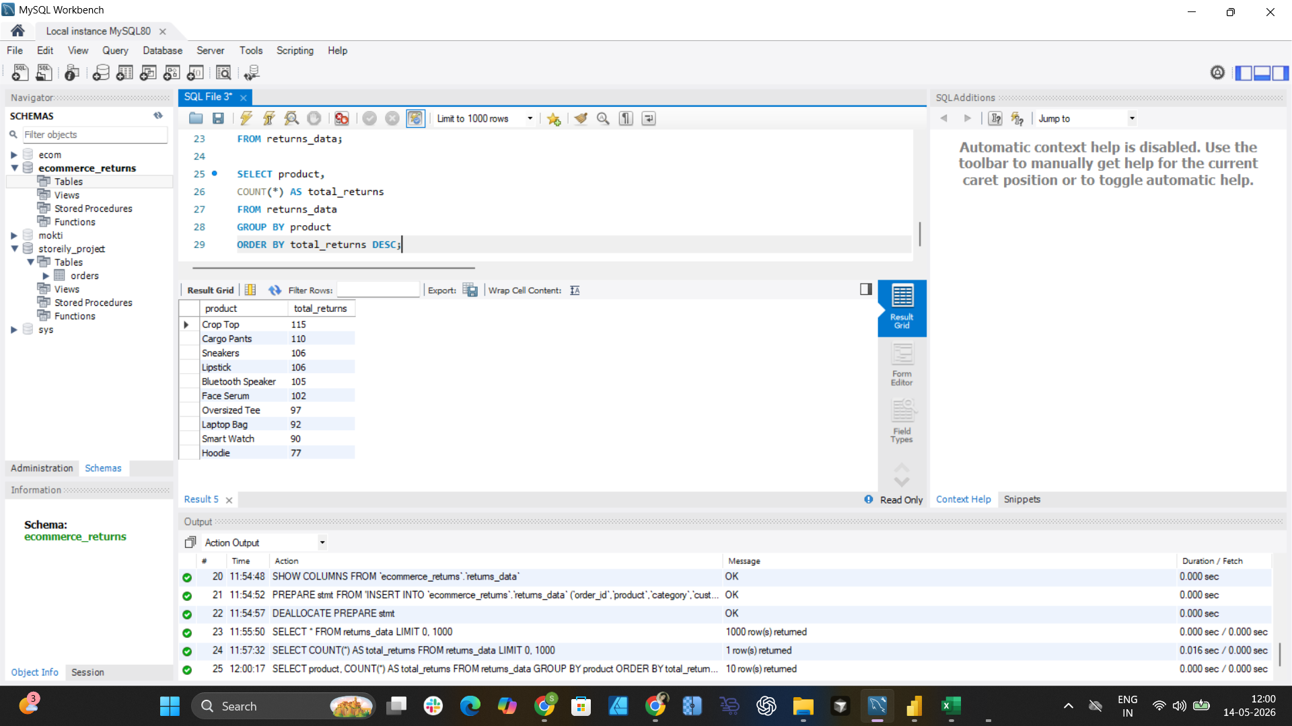Viewport: 1292px width, 726px height.
Task: Toggle the result side panel visibility
Action: [866, 289]
